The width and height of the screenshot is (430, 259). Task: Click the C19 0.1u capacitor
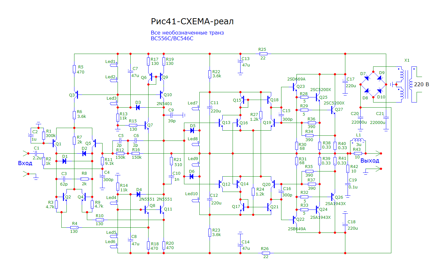(348, 184)
